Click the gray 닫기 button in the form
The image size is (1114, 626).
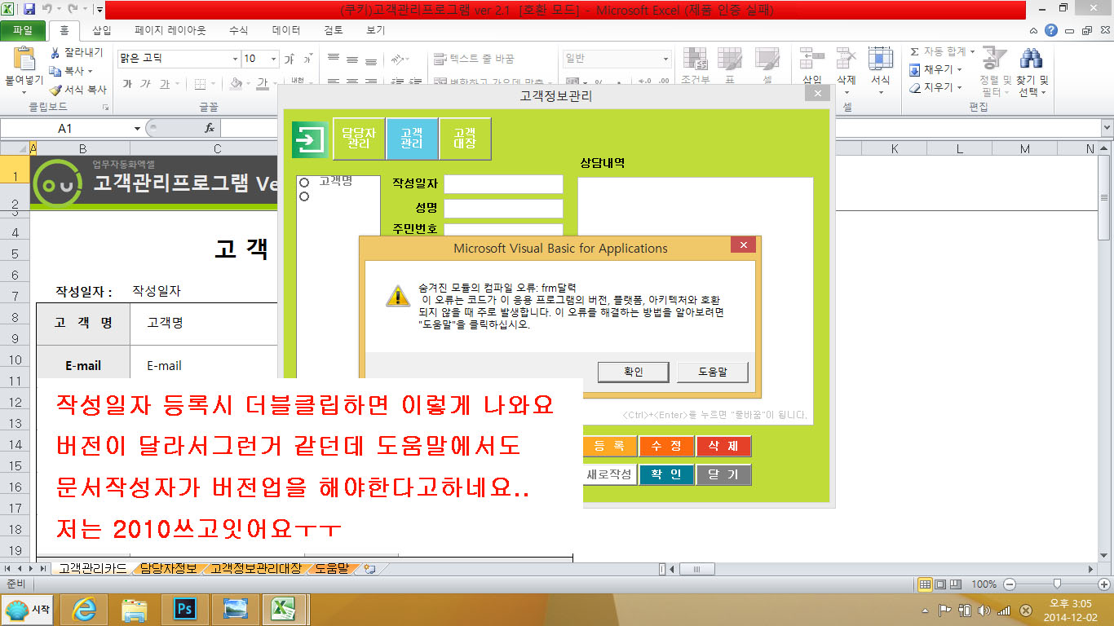click(x=723, y=474)
